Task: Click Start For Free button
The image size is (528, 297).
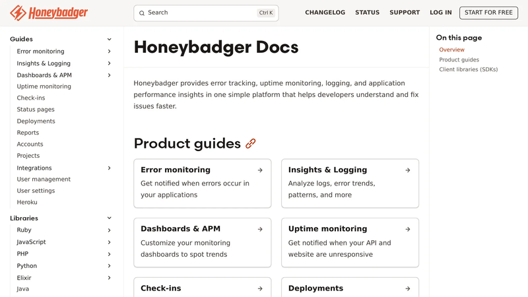Action: click(x=488, y=13)
